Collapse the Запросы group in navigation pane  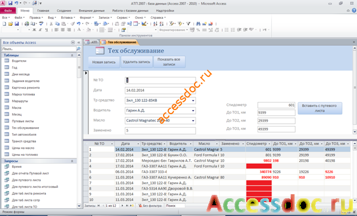(x=72, y=161)
